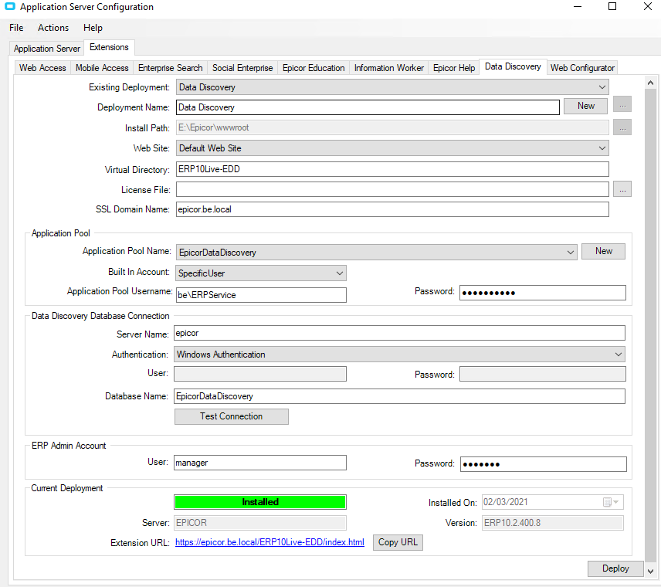Click the Install Path field
Screen dimensions: 661x587
(x=392, y=127)
